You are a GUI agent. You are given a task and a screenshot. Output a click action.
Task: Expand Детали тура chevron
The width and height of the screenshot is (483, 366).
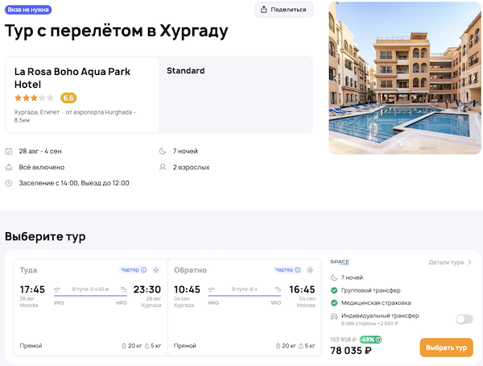coord(470,262)
